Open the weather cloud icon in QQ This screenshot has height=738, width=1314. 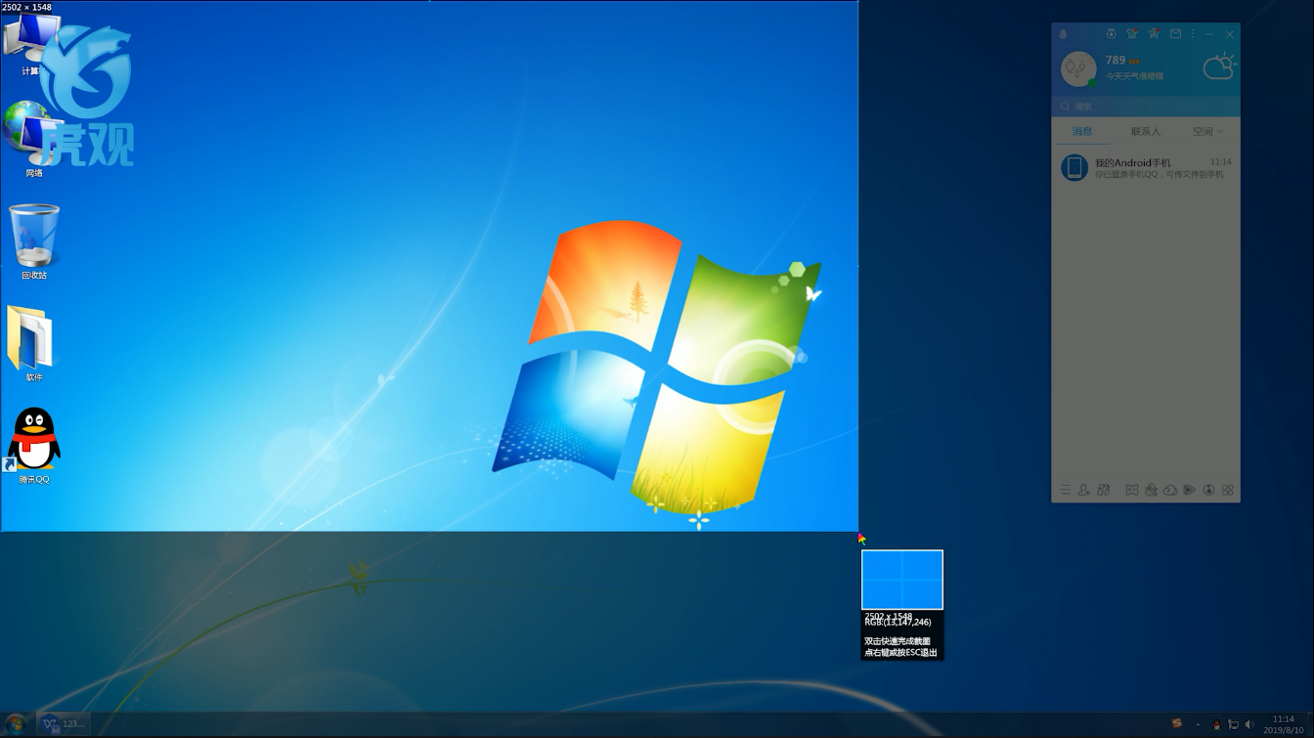coord(1219,67)
